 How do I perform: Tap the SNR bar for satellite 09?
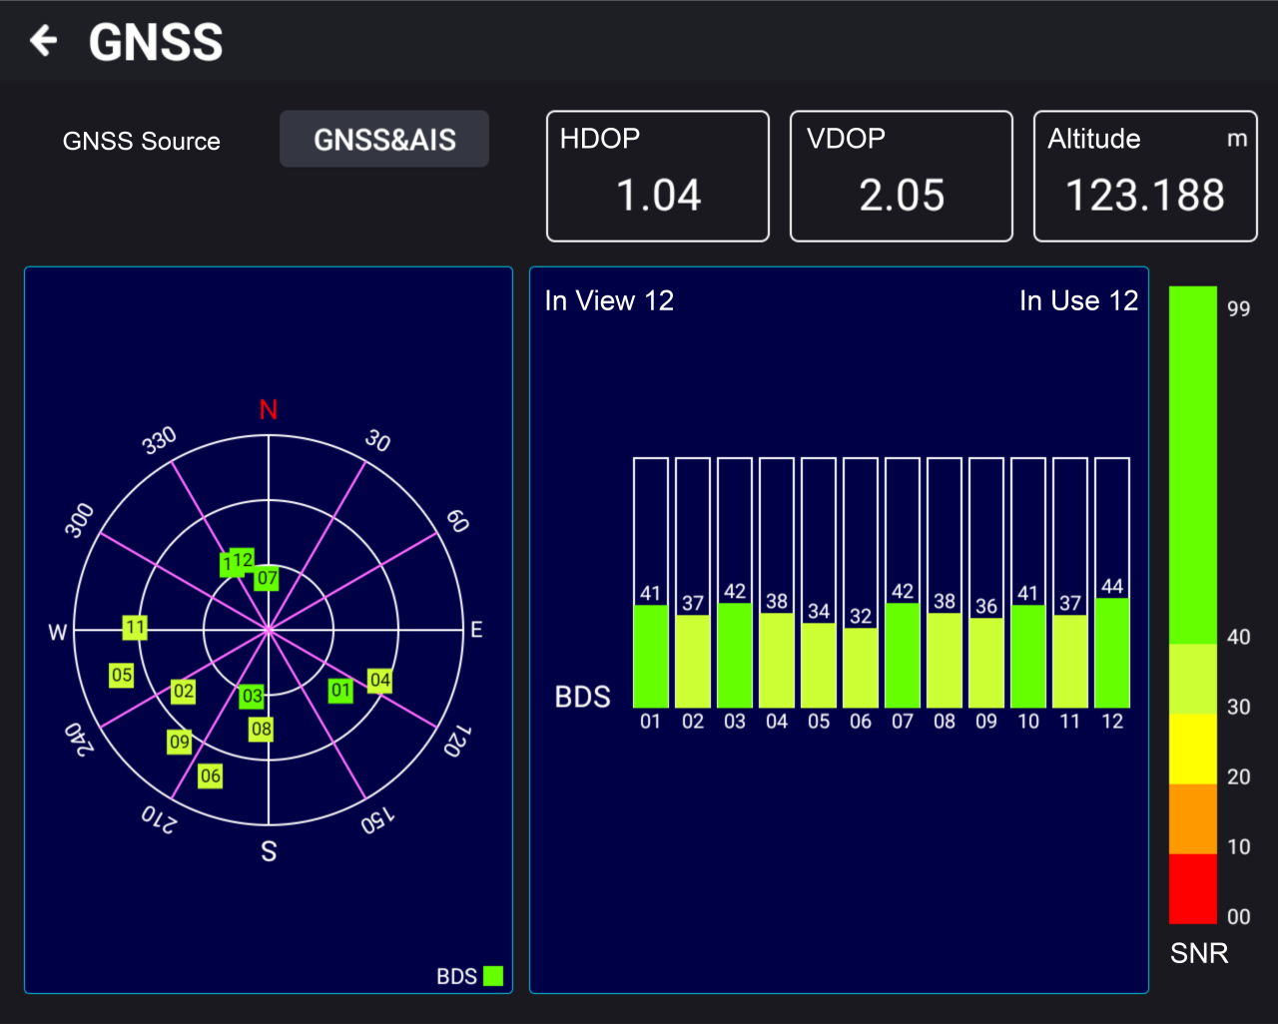tap(986, 583)
